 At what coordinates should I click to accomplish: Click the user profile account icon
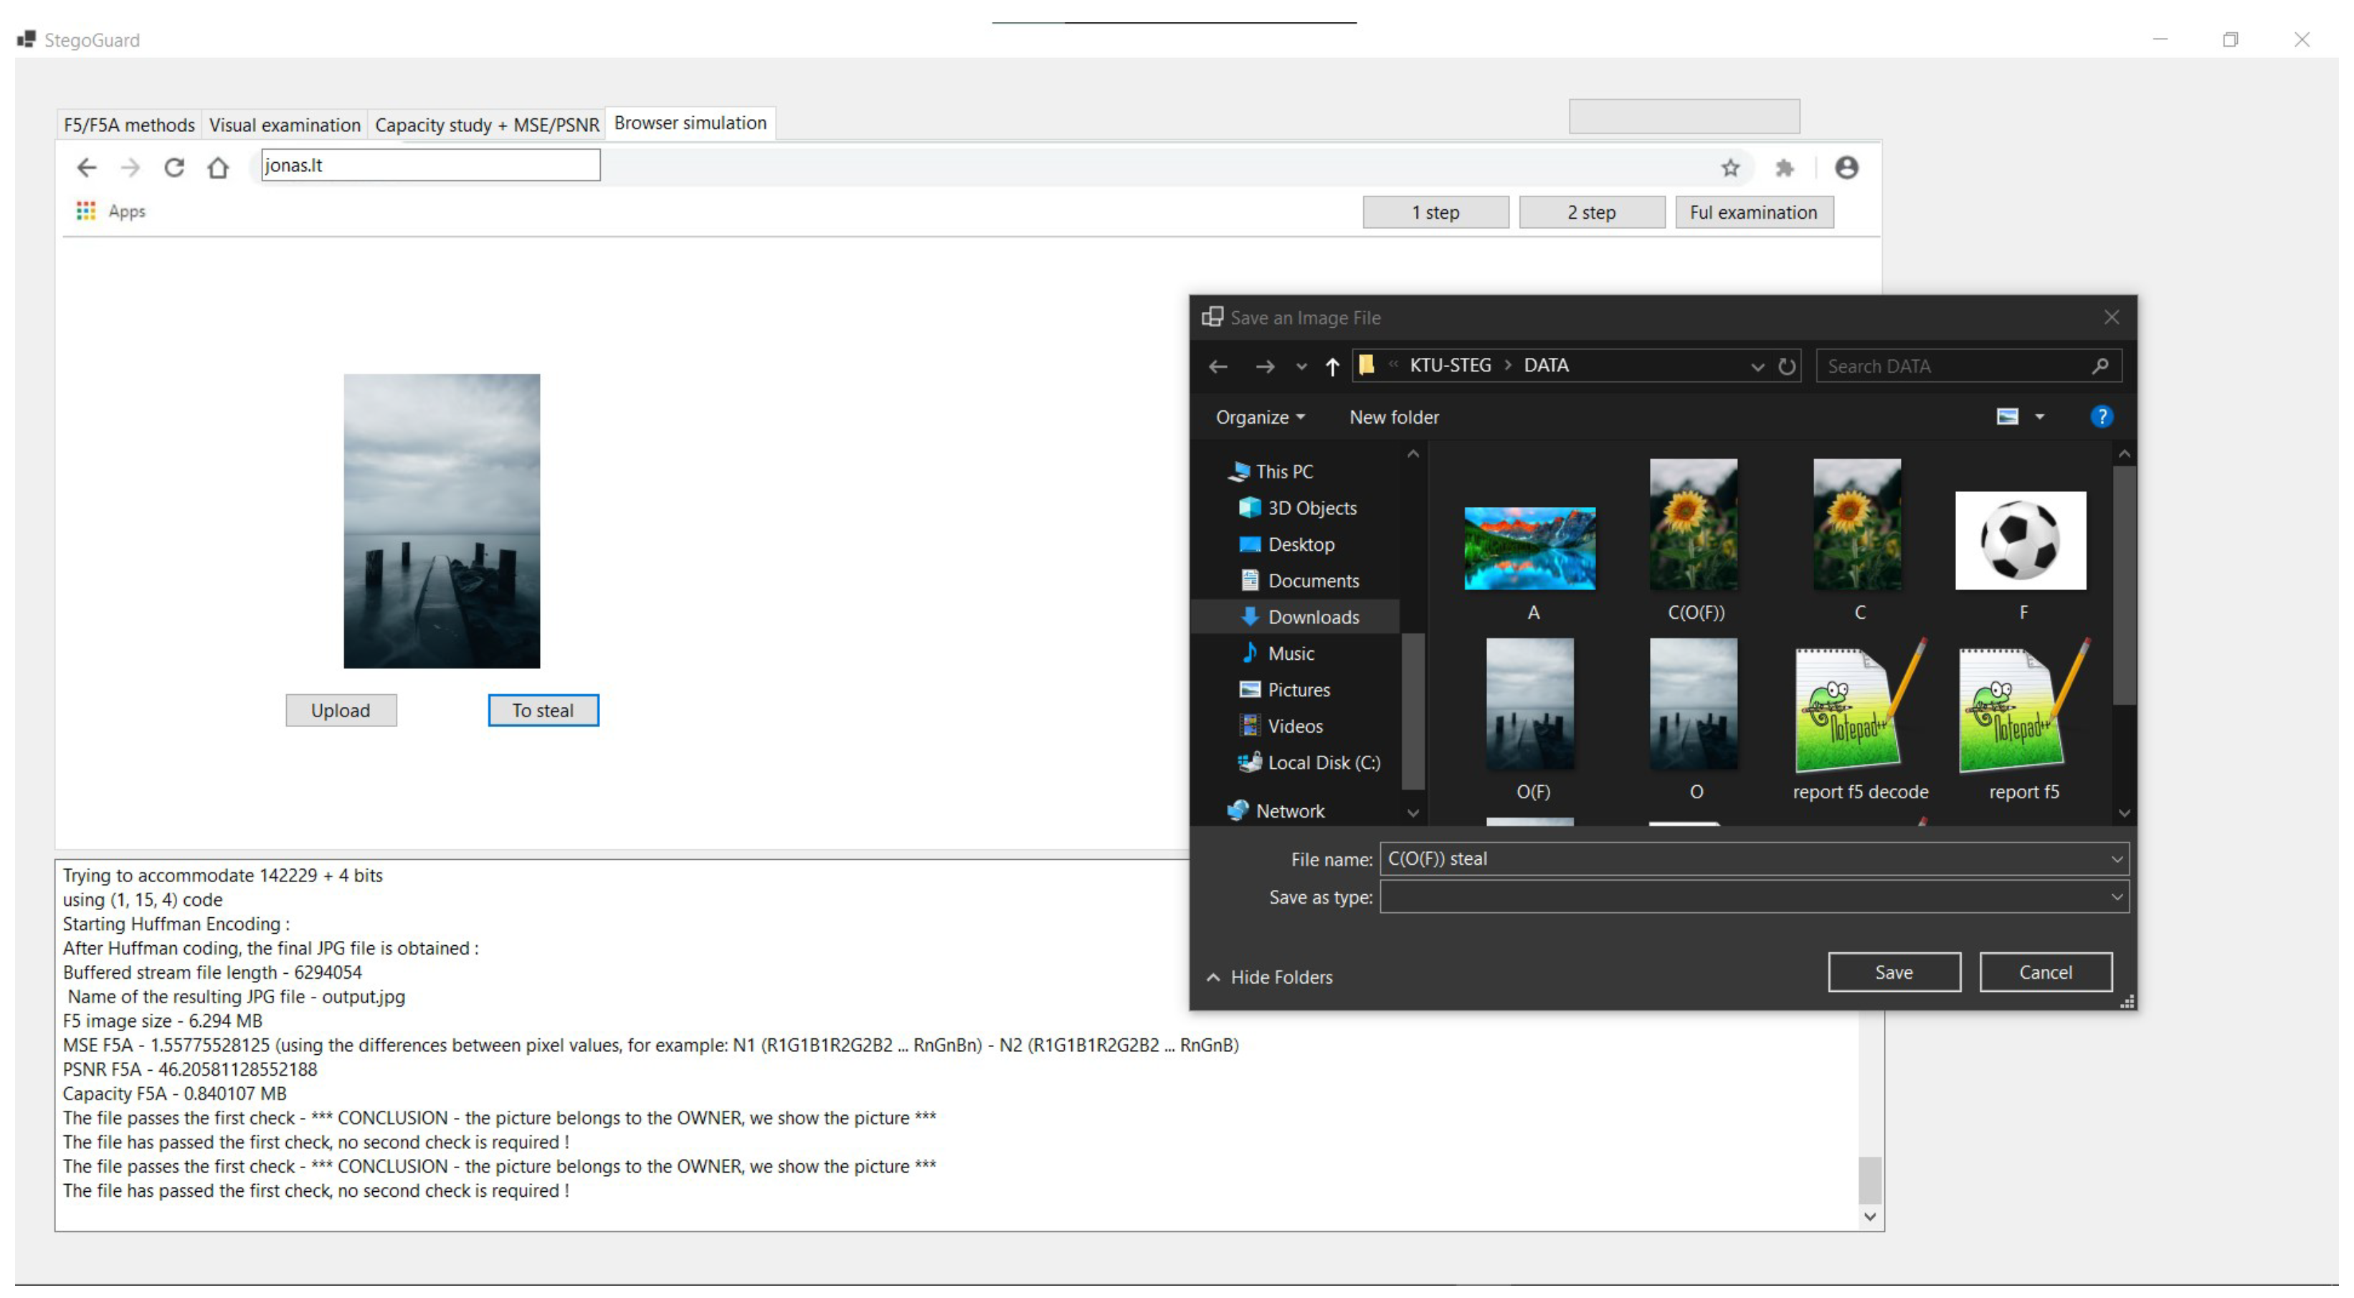1846,167
